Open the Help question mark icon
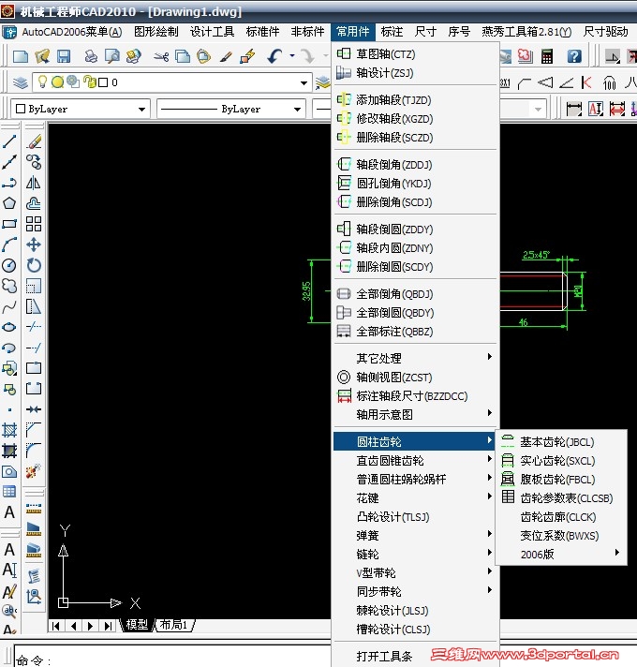The image size is (637, 667). [574, 56]
